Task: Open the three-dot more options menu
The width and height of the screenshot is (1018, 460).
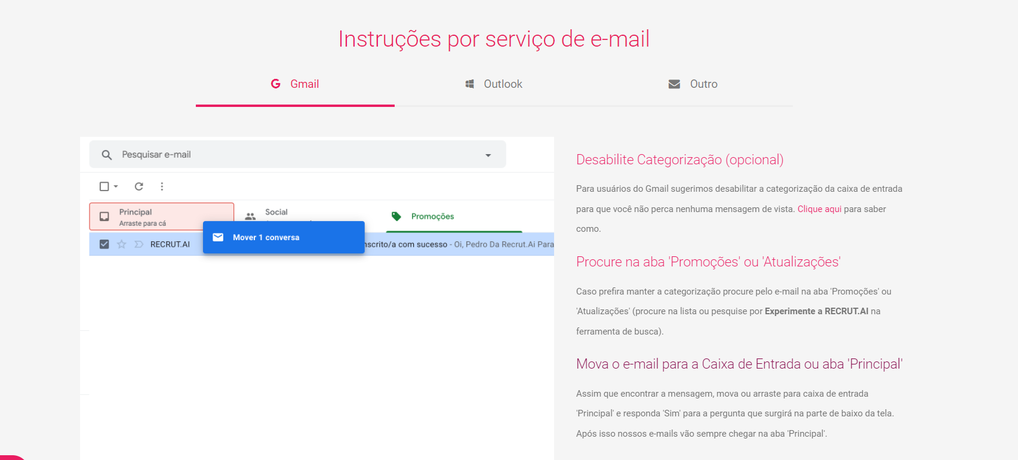Action: point(162,186)
